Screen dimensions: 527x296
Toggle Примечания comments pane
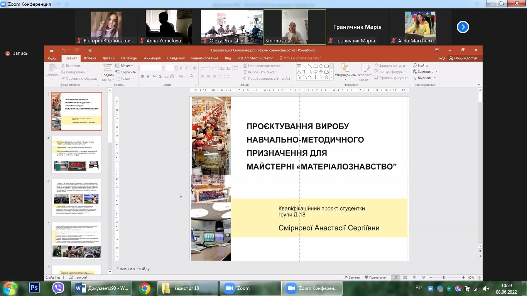click(375, 277)
